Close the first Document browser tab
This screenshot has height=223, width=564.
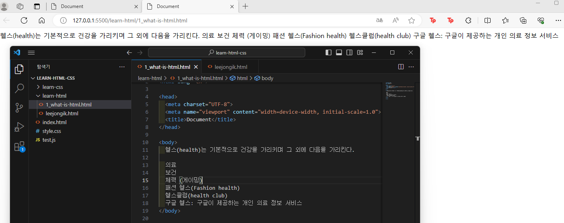tap(136, 6)
